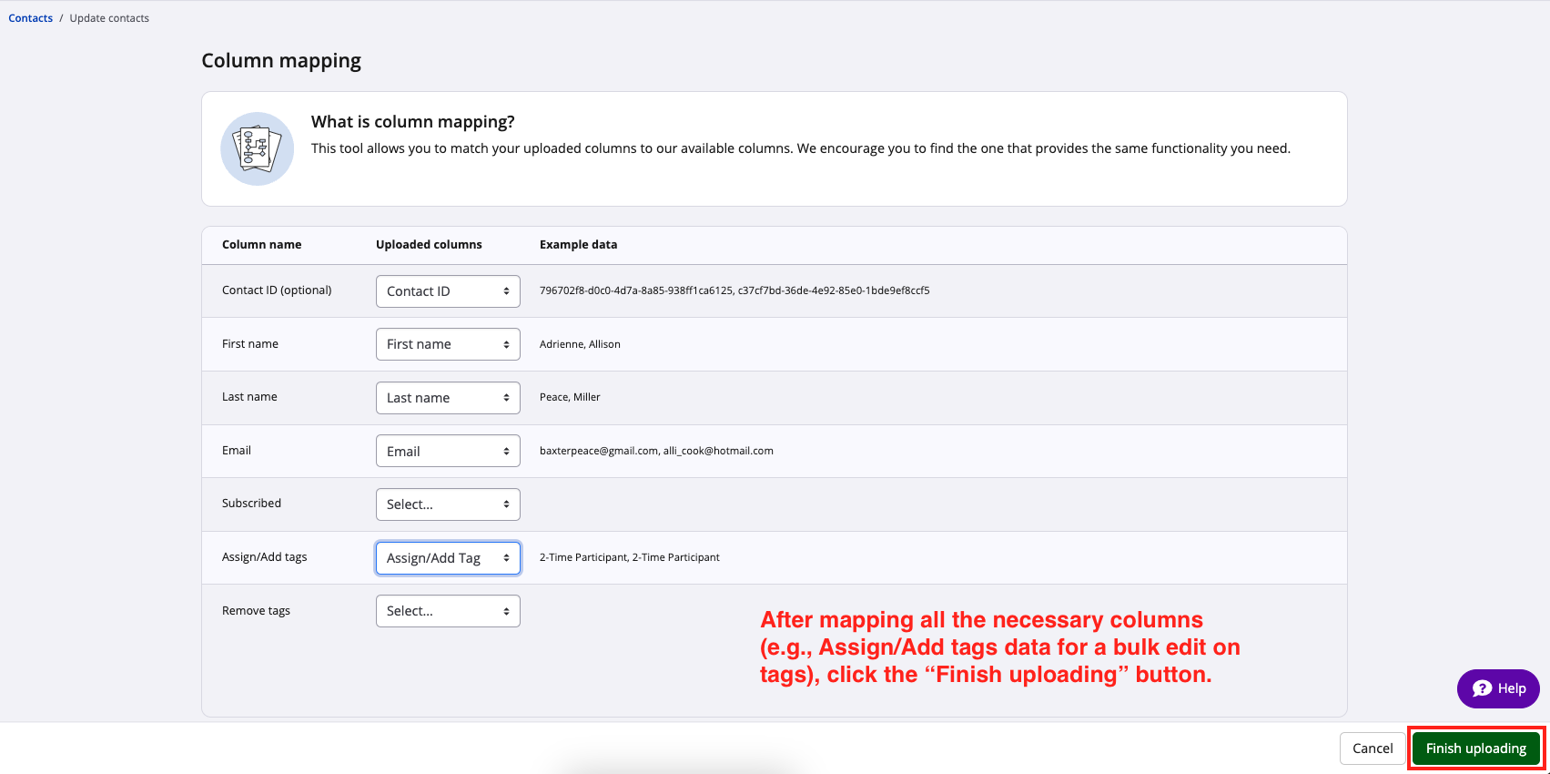
Task: Open the Assign/Add Tag dropdown
Action: point(448,558)
